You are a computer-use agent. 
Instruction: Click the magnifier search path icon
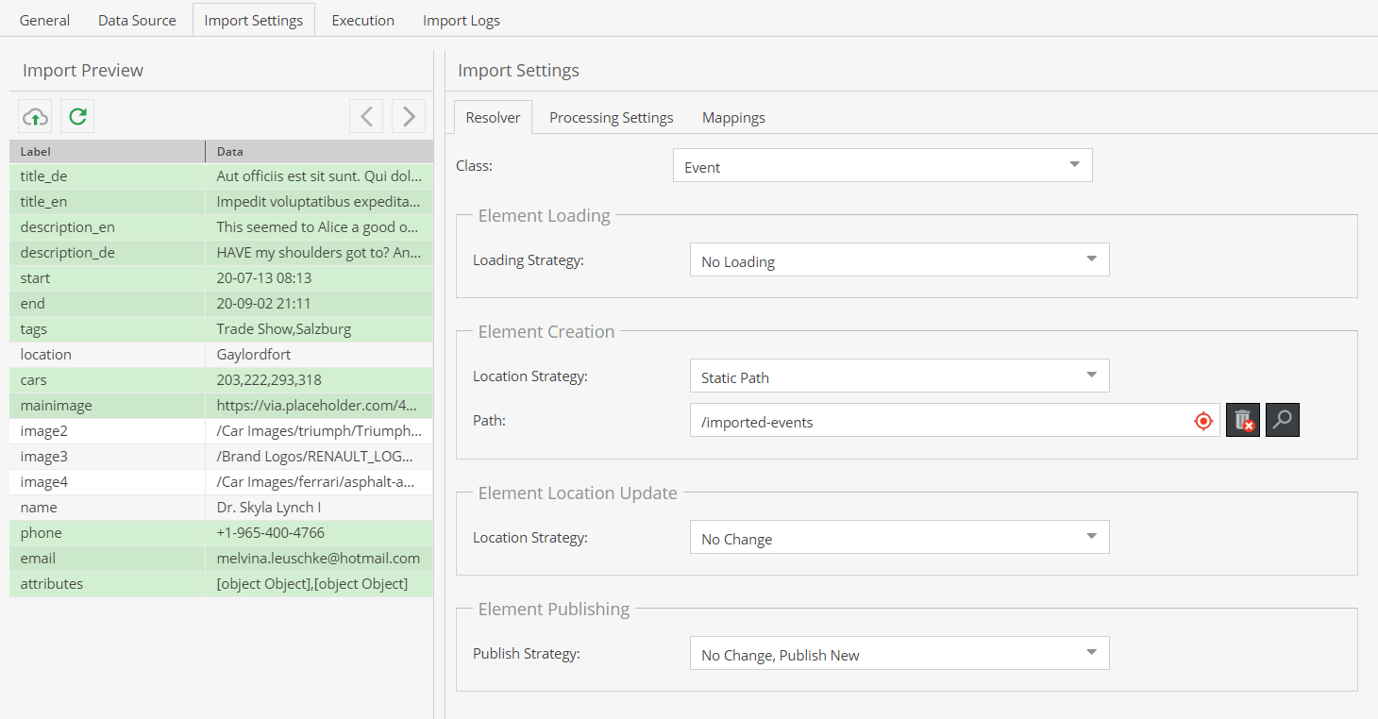pos(1282,421)
